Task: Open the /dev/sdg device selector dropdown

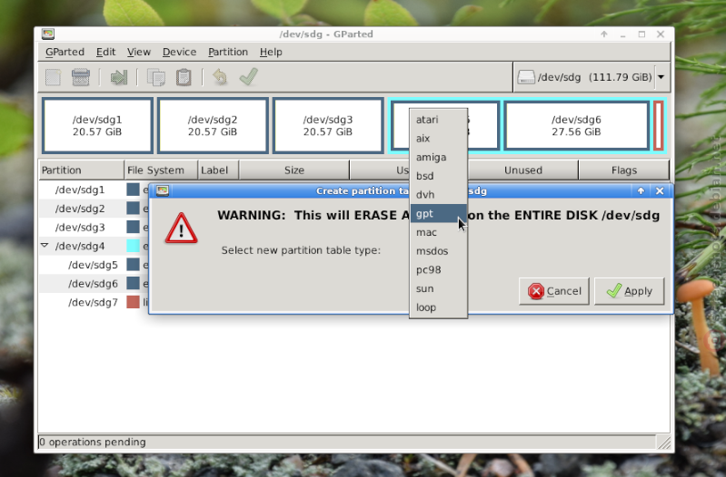Action: coord(661,77)
